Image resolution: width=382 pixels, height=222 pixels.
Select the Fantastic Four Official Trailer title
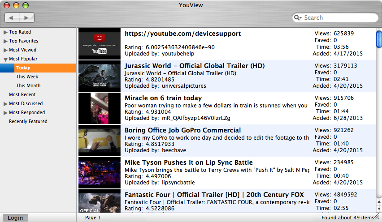214,195
